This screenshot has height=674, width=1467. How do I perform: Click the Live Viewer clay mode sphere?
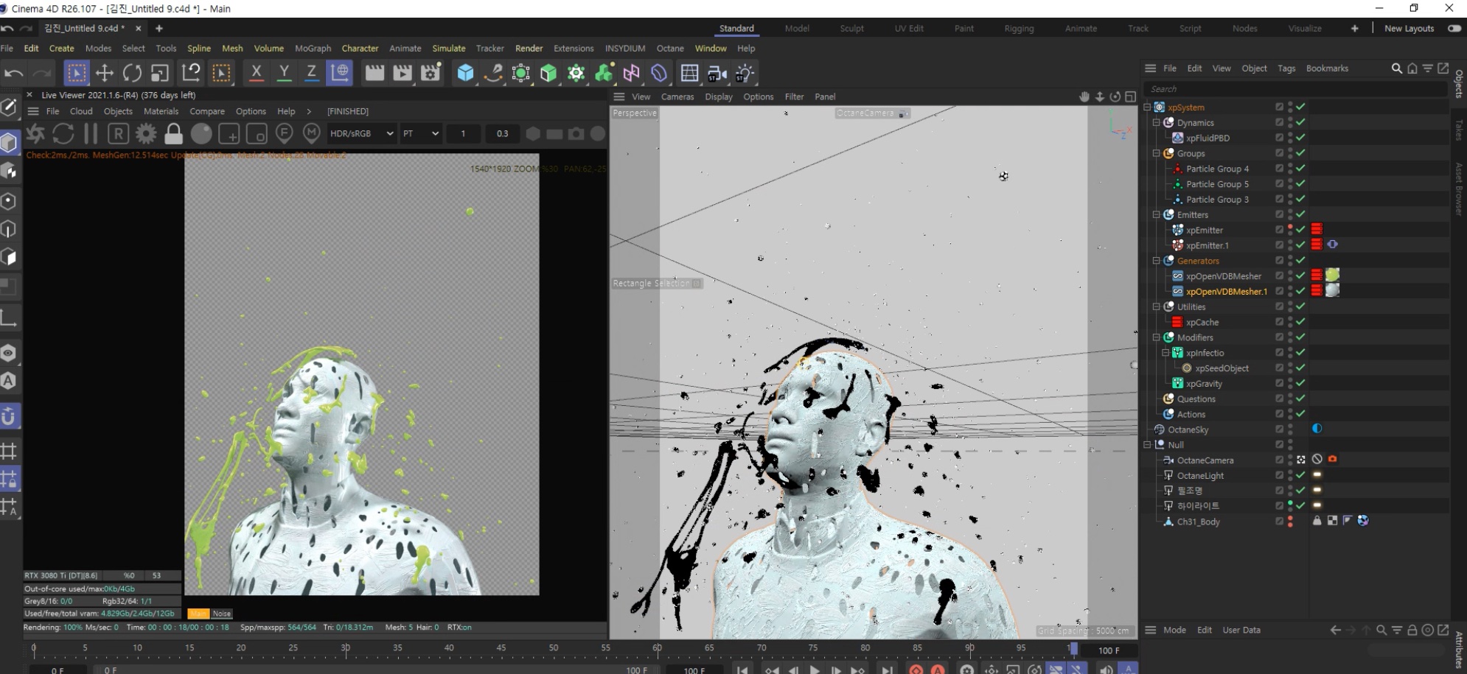click(201, 133)
